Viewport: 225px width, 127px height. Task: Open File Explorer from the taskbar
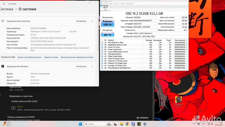[122, 124]
